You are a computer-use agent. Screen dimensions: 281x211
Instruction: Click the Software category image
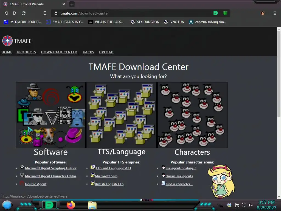51,115
